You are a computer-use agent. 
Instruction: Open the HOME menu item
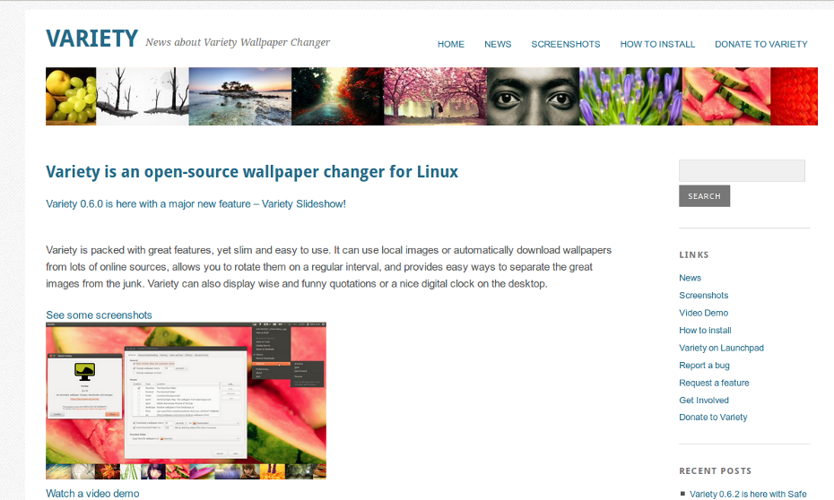click(x=451, y=44)
